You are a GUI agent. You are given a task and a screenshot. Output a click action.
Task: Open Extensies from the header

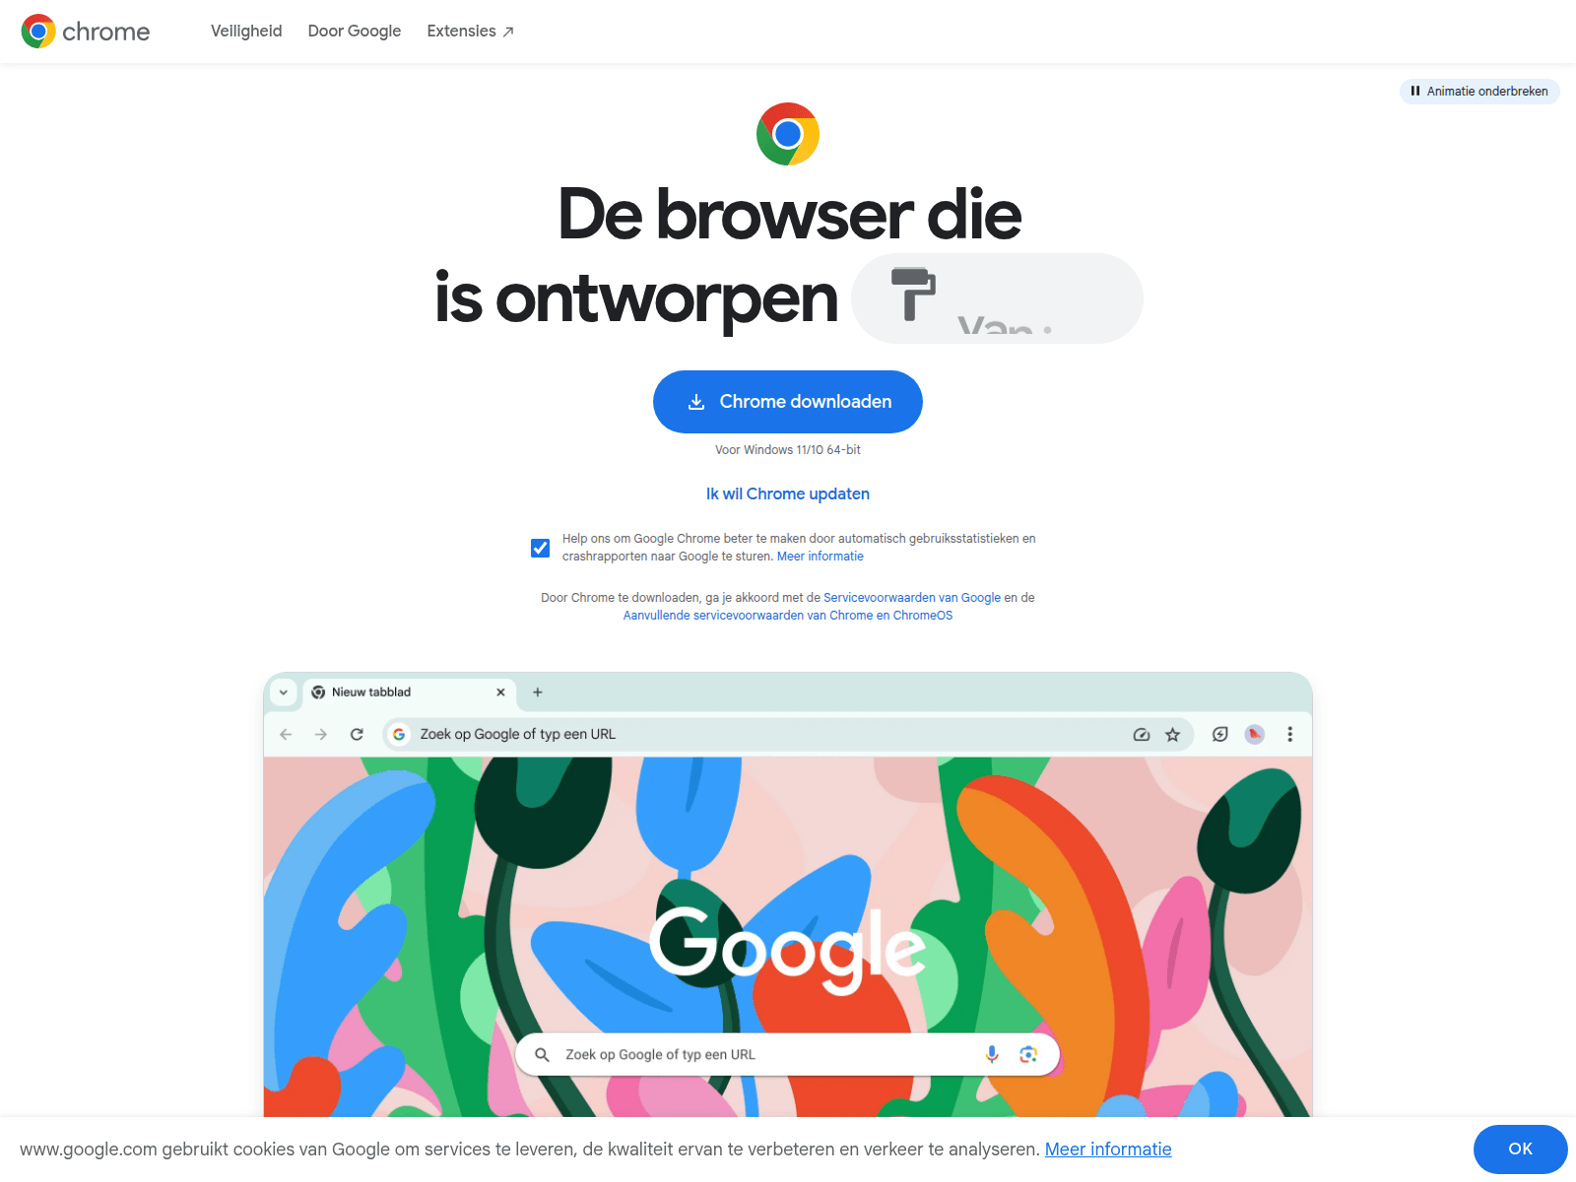click(471, 32)
